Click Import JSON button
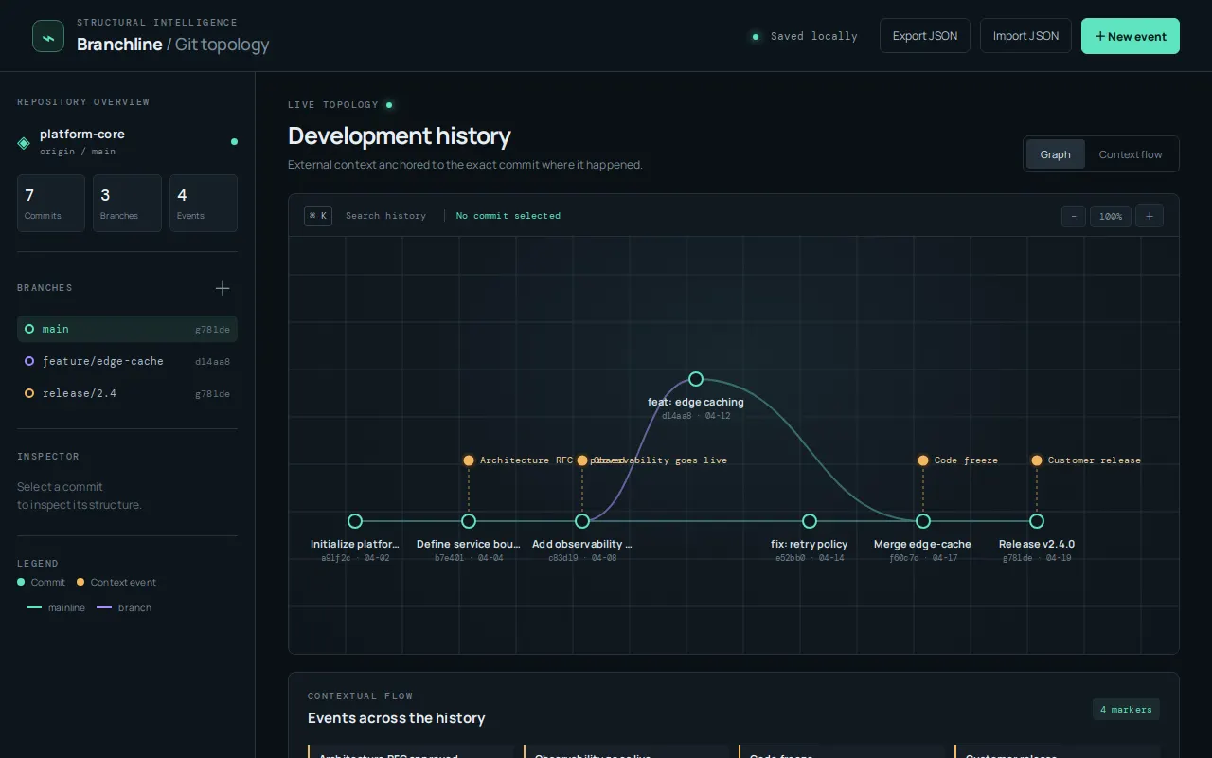 (1025, 36)
